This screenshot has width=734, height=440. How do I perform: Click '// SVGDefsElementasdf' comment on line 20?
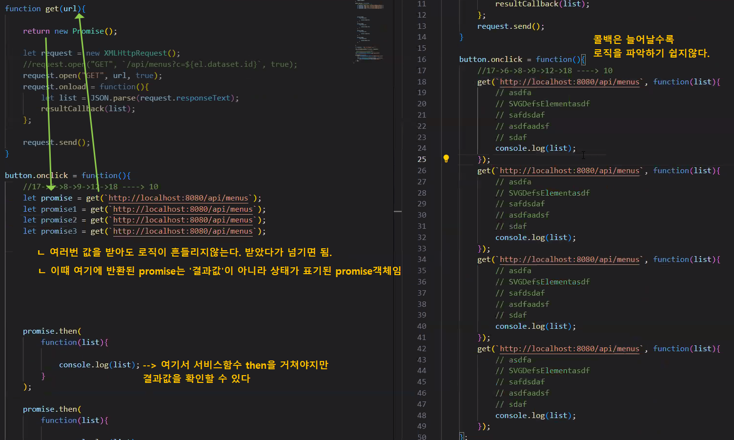(543, 104)
